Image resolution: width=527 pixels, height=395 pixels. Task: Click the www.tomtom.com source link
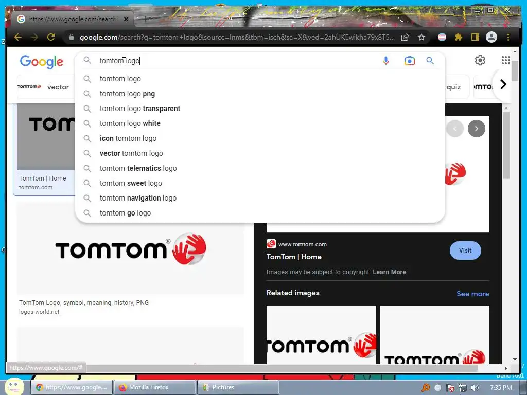click(x=303, y=244)
